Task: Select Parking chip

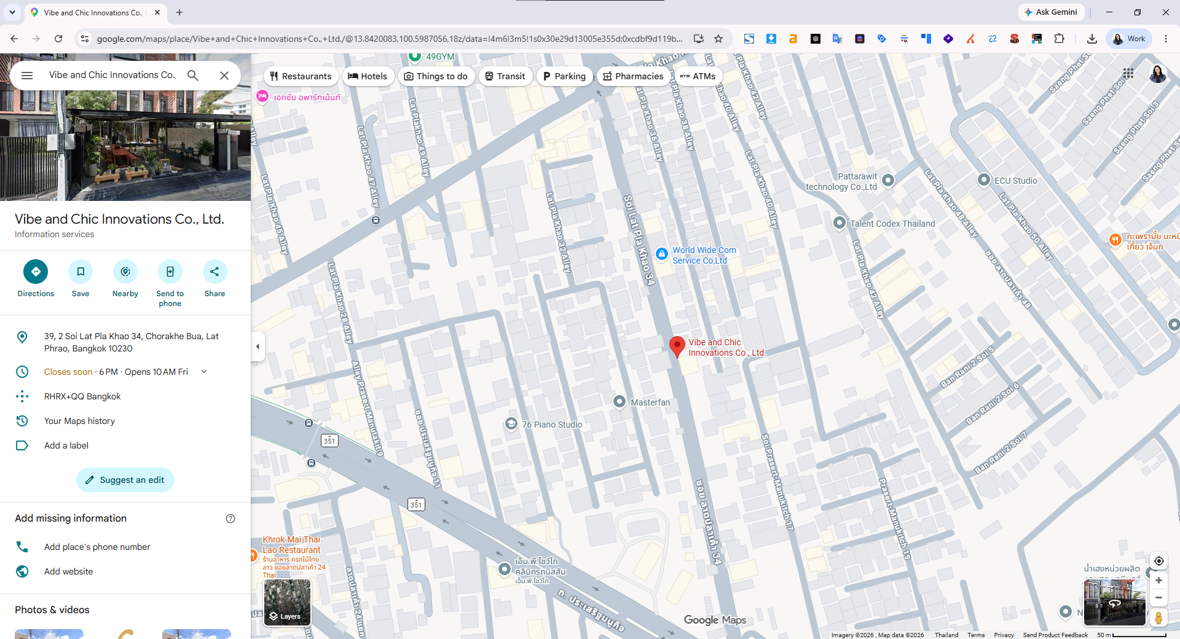Action: coord(564,76)
